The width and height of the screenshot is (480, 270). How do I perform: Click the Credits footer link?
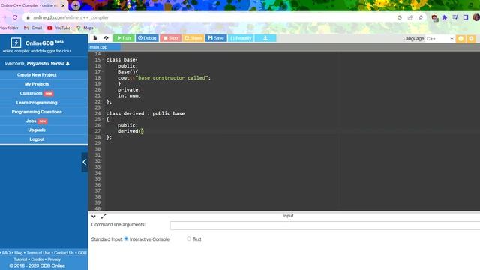point(37,259)
